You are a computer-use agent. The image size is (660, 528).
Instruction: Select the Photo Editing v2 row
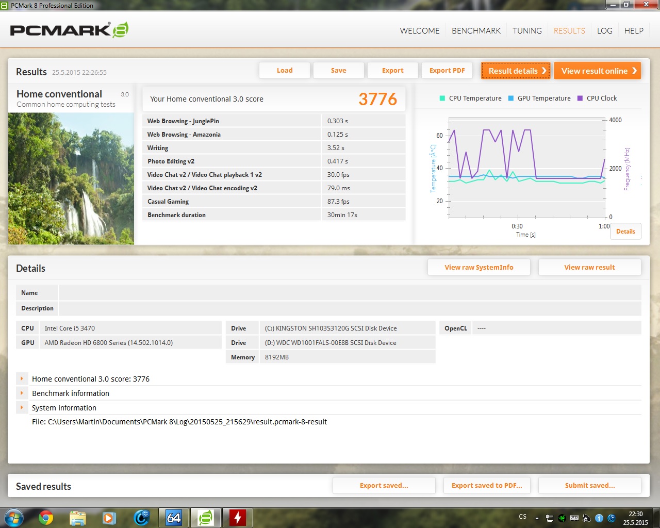[274, 161]
